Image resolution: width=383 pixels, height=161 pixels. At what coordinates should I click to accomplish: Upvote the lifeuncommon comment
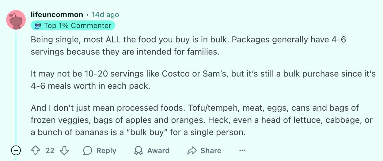(x=36, y=150)
